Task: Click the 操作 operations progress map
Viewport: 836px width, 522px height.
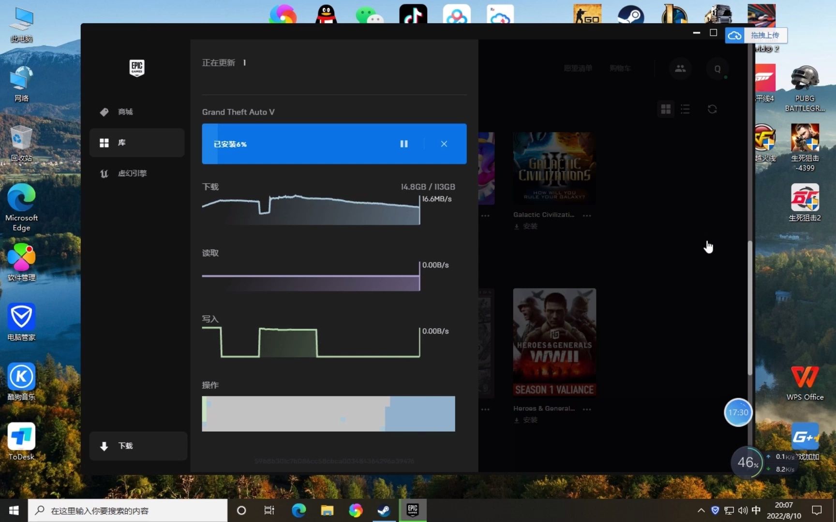Action: (328, 414)
